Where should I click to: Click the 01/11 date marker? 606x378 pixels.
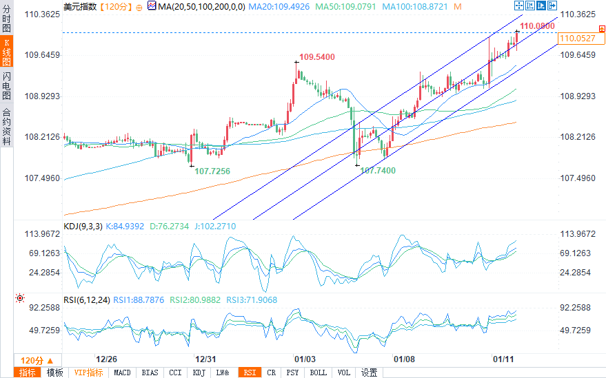tap(503, 359)
